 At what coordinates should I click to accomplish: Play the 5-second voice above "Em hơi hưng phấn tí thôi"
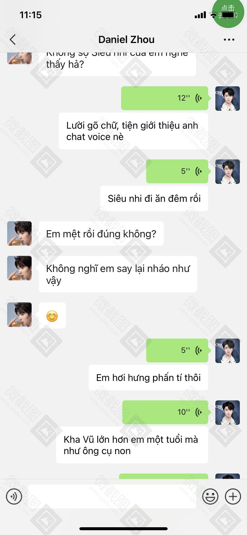point(177,350)
